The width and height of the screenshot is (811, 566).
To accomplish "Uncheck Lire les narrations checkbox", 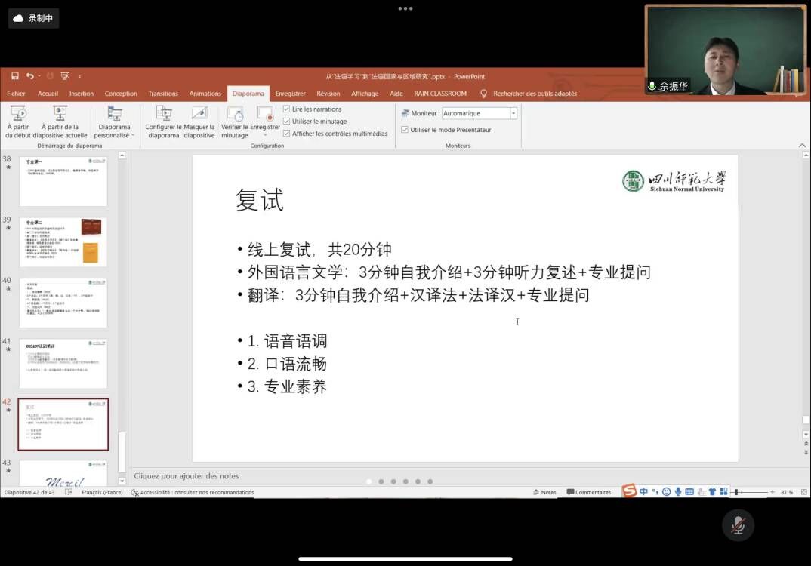I will coord(286,109).
